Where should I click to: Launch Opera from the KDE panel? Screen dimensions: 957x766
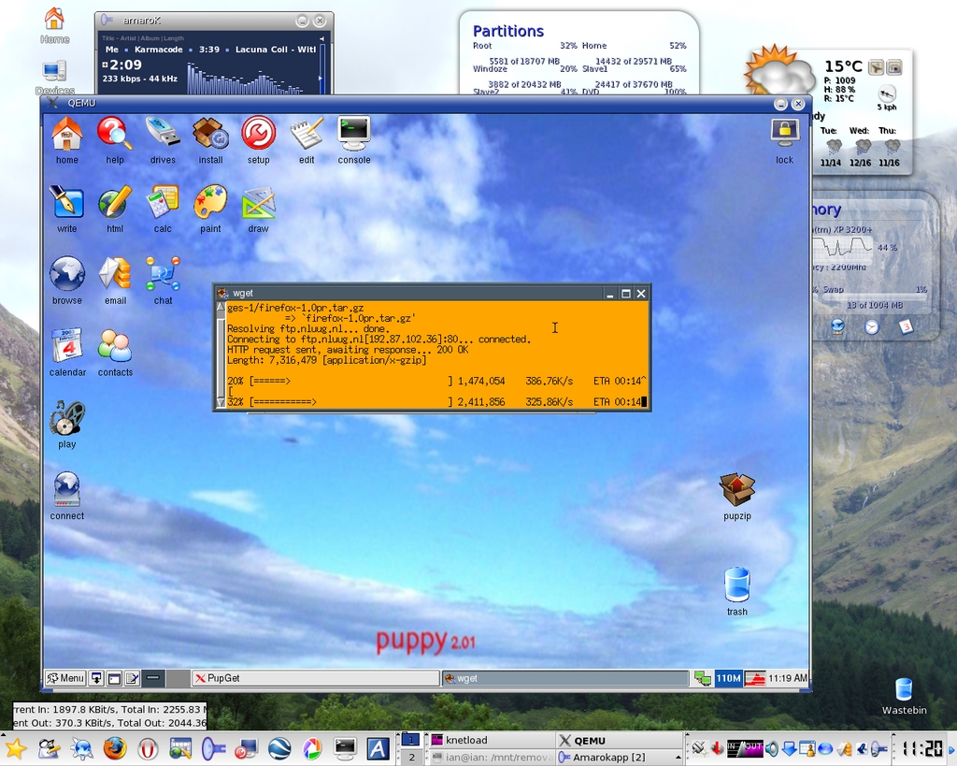coord(148,748)
